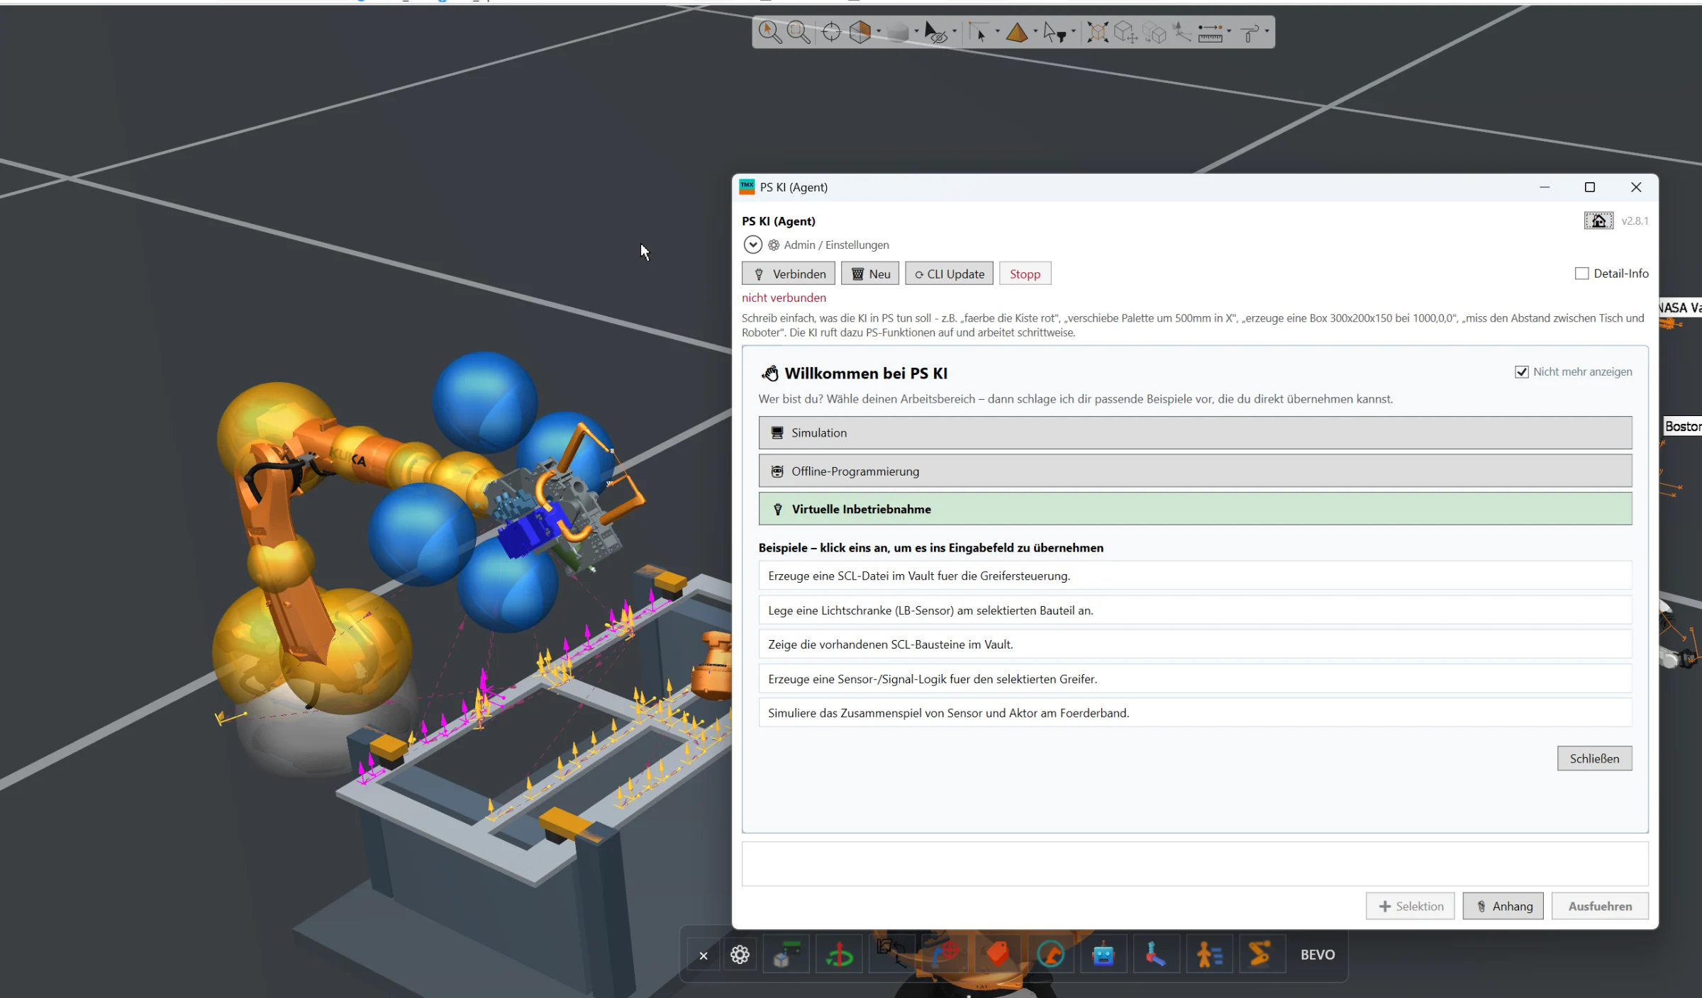Image resolution: width=1702 pixels, height=998 pixels.
Task: Choose the Offline-Programmierung work area
Action: pyautogui.click(x=1195, y=471)
